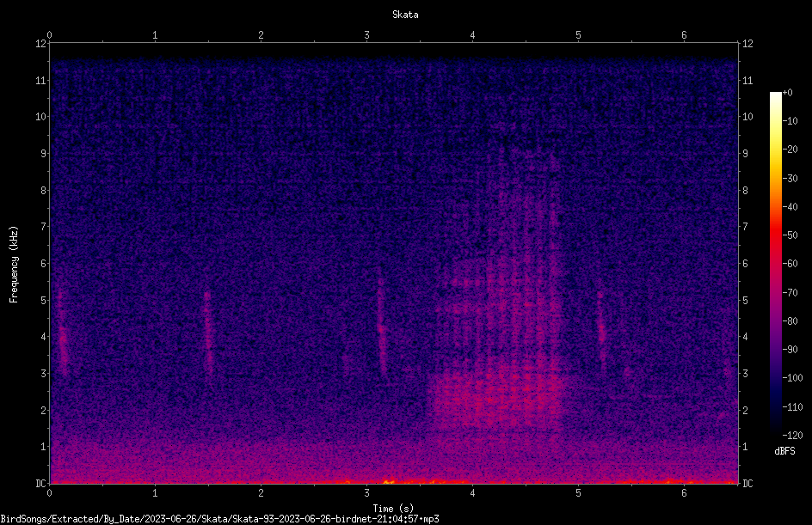Click '2' on the right frequency axis
The width and height of the screenshot is (812, 525).
click(x=745, y=410)
